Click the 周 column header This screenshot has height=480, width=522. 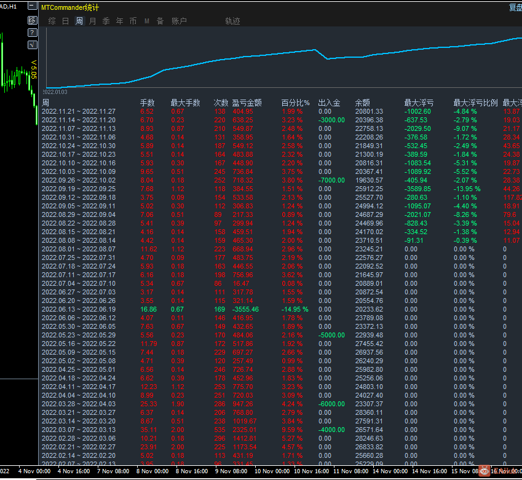[x=45, y=103]
